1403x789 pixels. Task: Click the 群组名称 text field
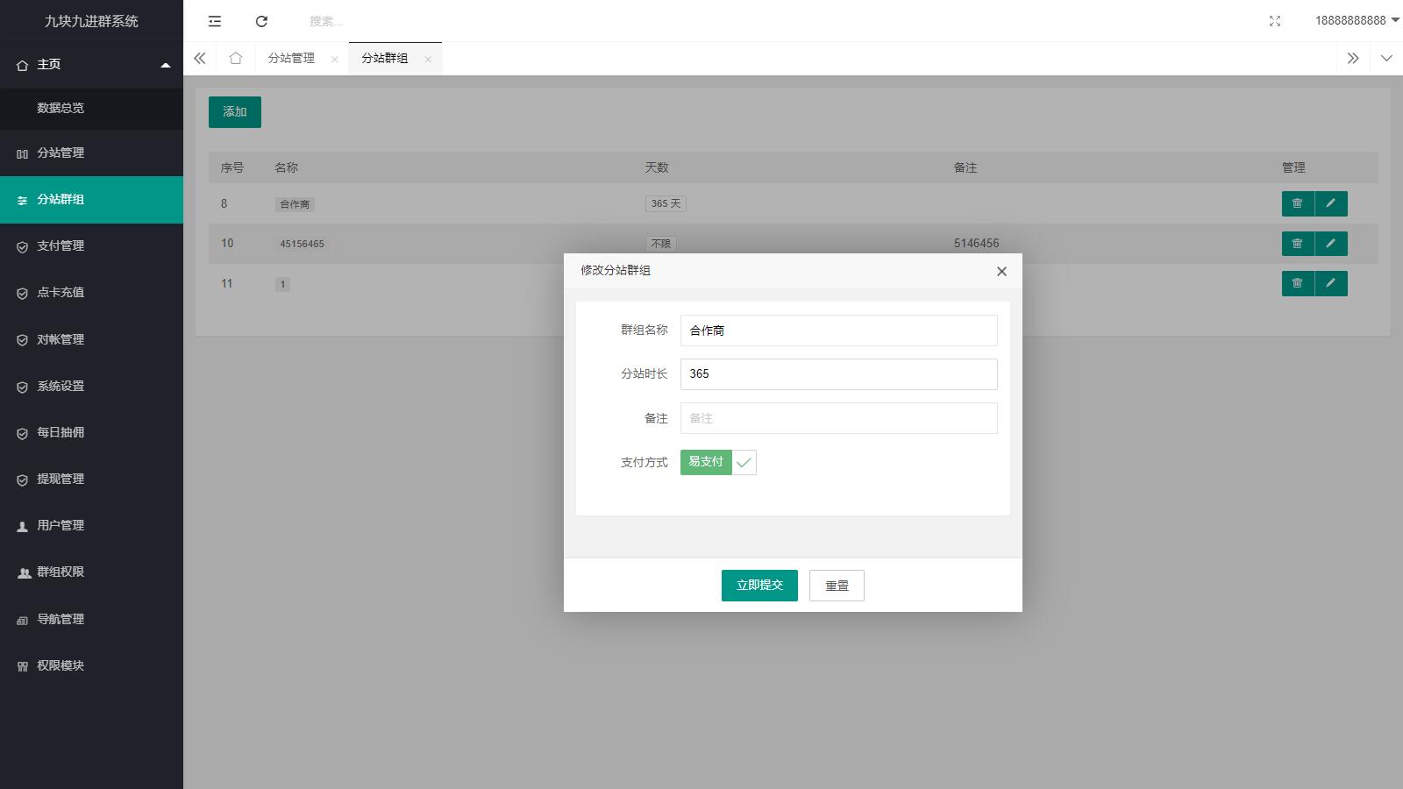click(x=838, y=331)
